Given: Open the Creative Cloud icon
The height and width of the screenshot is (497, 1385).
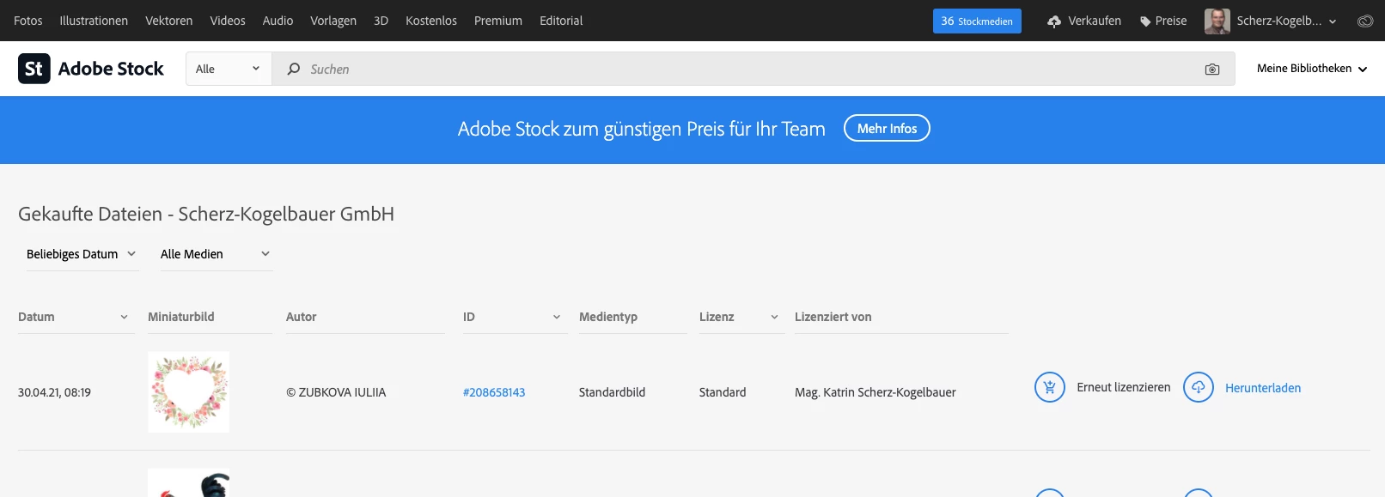Looking at the screenshot, I should (1365, 21).
